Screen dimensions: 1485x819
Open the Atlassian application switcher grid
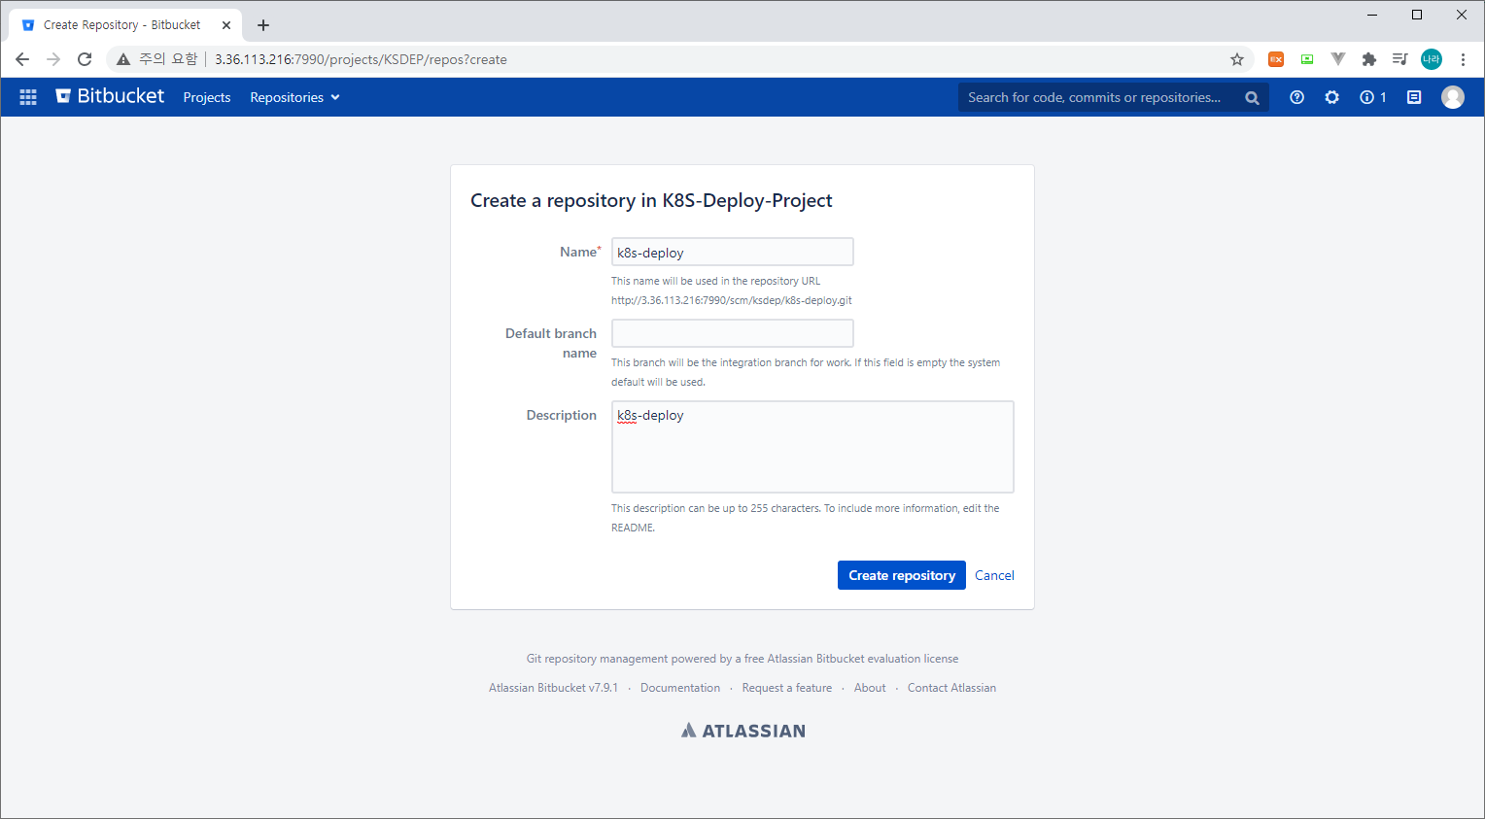point(27,97)
